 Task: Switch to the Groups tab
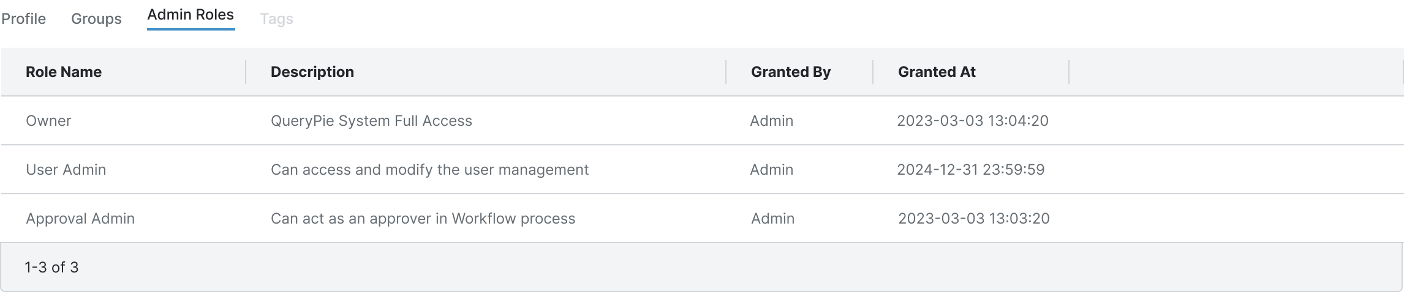(96, 19)
